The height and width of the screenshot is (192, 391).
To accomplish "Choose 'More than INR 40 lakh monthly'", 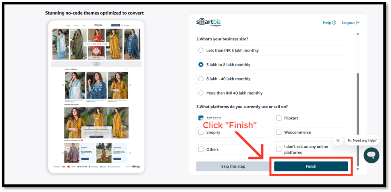I will [x=201, y=93].
